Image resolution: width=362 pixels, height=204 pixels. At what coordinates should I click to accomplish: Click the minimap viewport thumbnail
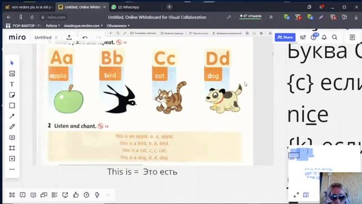click(294, 155)
